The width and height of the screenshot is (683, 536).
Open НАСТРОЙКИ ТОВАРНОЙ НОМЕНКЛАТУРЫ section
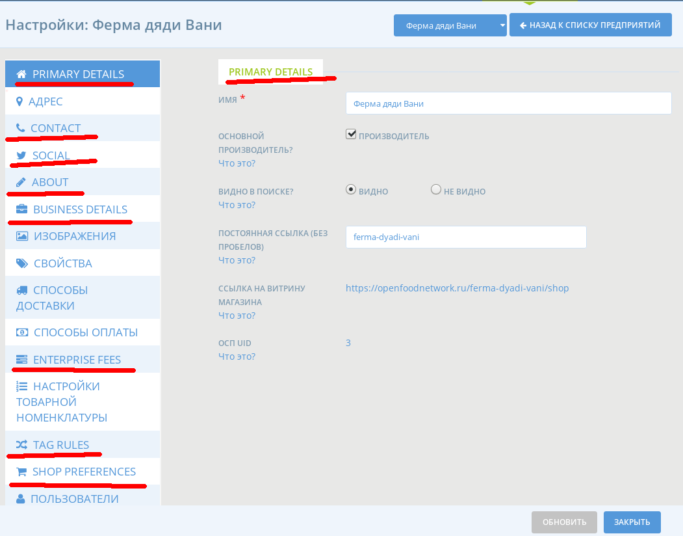click(x=83, y=401)
